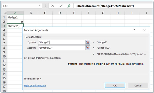Click the formula bar options dots handle
Image resolution: width=154 pixels, height=93 pixels.
click(x=45, y=6)
